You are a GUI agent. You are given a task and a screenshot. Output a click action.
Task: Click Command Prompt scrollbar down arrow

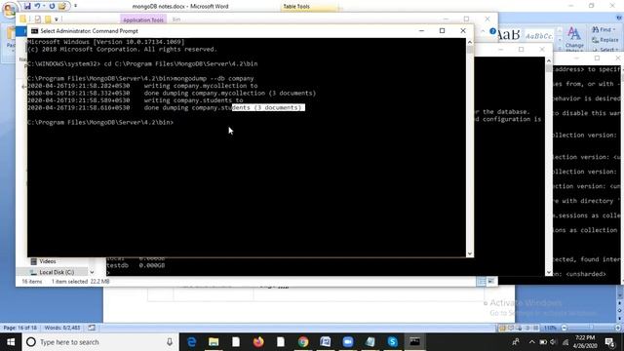tap(470, 253)
